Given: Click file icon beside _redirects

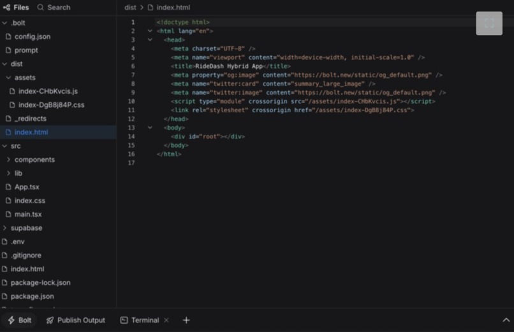Looking at the screenshot, I should pos(8,119).
